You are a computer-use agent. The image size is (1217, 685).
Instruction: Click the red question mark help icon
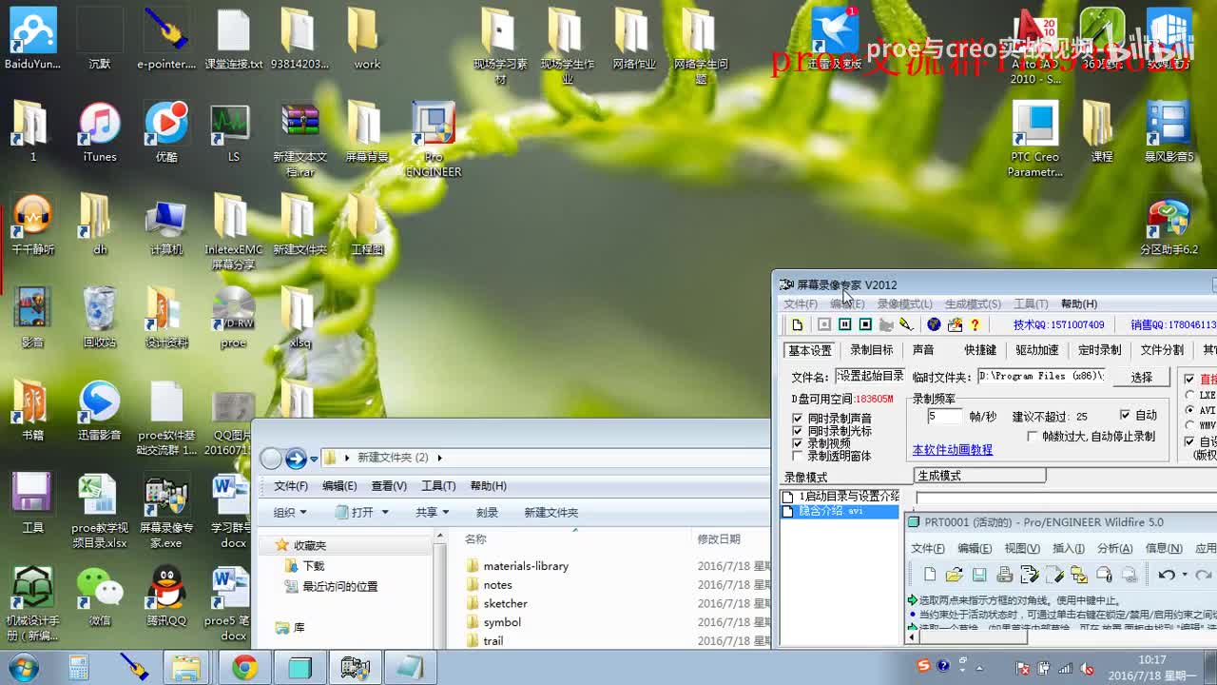(975, 324)
